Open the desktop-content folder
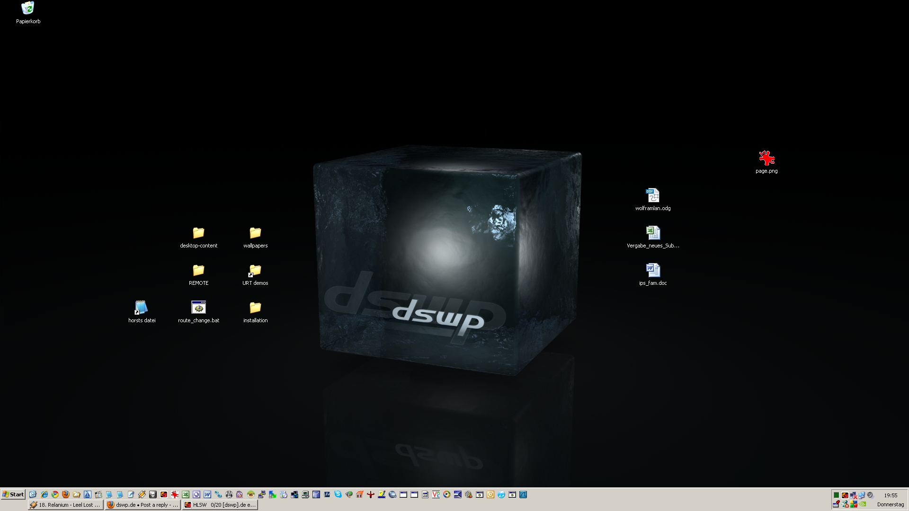Image resolution: width=909 pixels, height=511 pixels. coord(198,233)
